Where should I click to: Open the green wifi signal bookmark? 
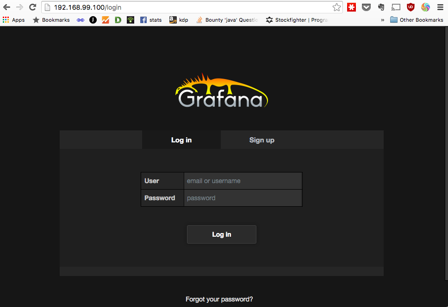(131, 20)
